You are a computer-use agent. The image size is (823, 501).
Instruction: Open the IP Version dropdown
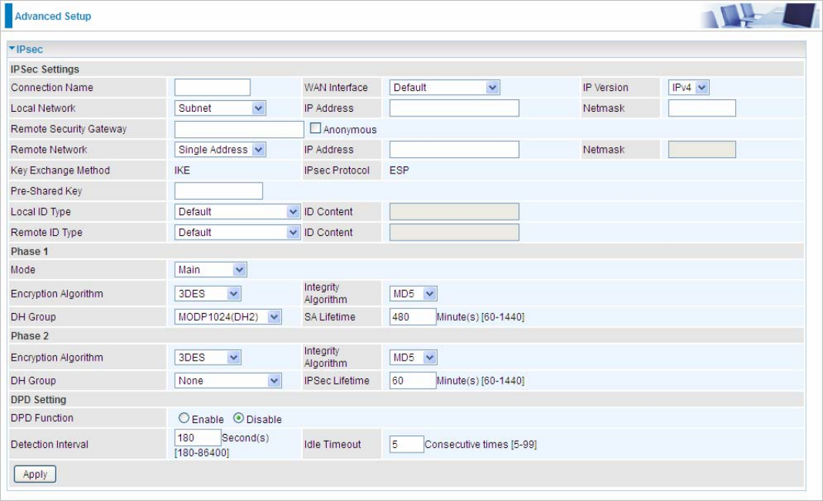click(x=688, y=87)
